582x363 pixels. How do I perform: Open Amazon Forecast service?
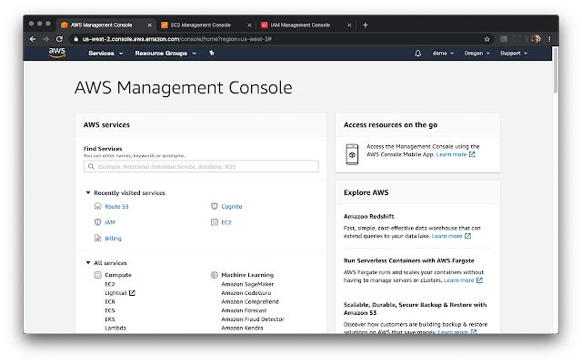[244, 310]
